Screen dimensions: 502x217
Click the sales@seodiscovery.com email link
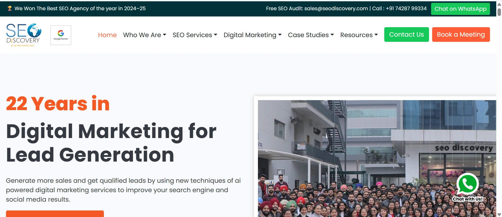[336, 8]
